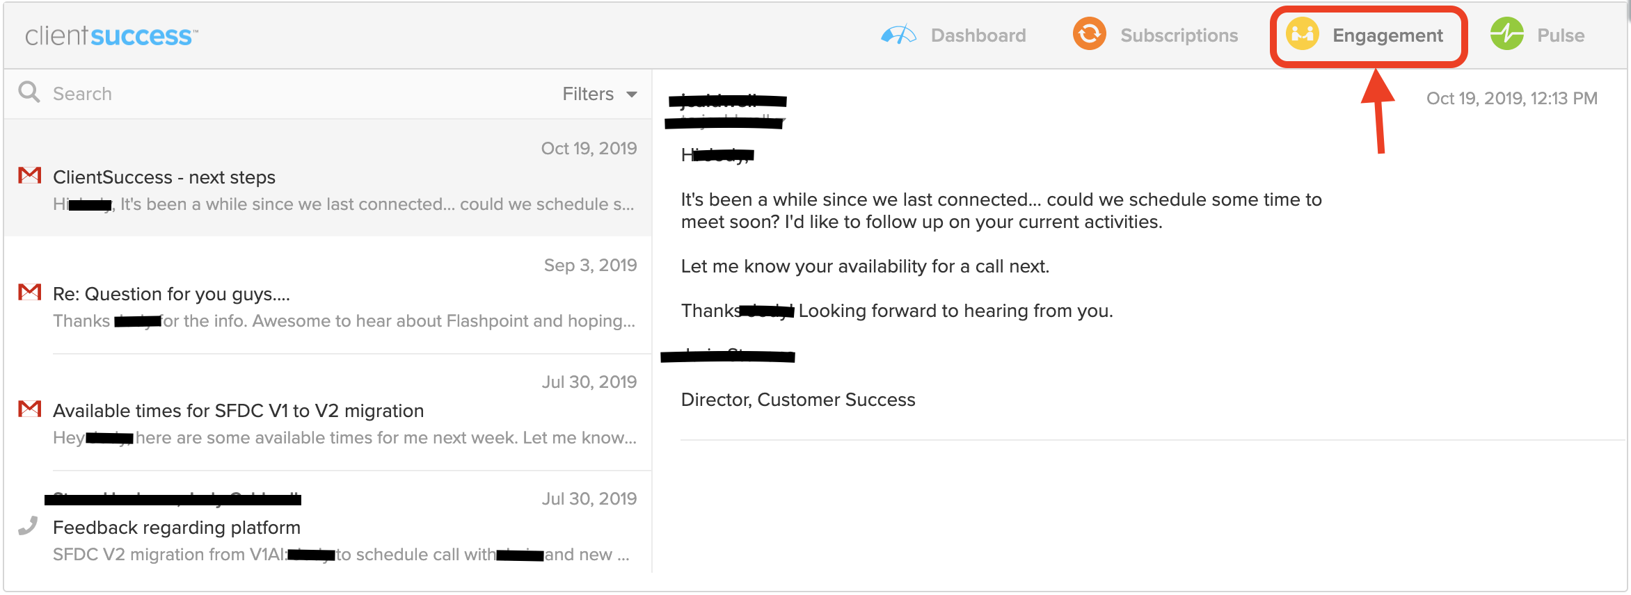Click the green Pulse heartbeat icon
The width and height of the screenshot is (1631, 595).
coord(1507,33)
